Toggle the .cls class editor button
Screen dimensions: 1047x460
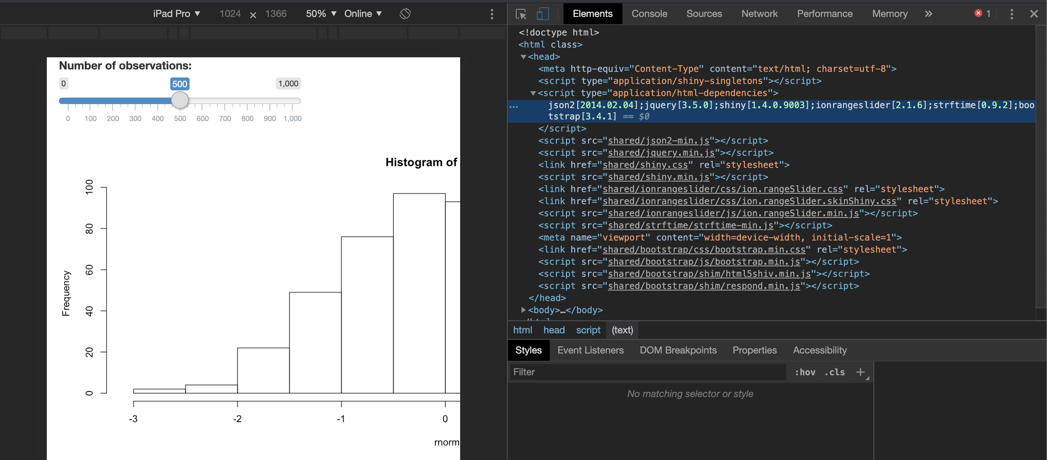(x=834, y=372)
